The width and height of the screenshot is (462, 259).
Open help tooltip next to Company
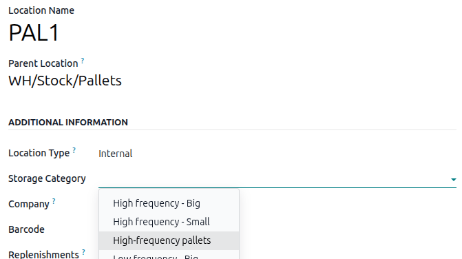54,201
